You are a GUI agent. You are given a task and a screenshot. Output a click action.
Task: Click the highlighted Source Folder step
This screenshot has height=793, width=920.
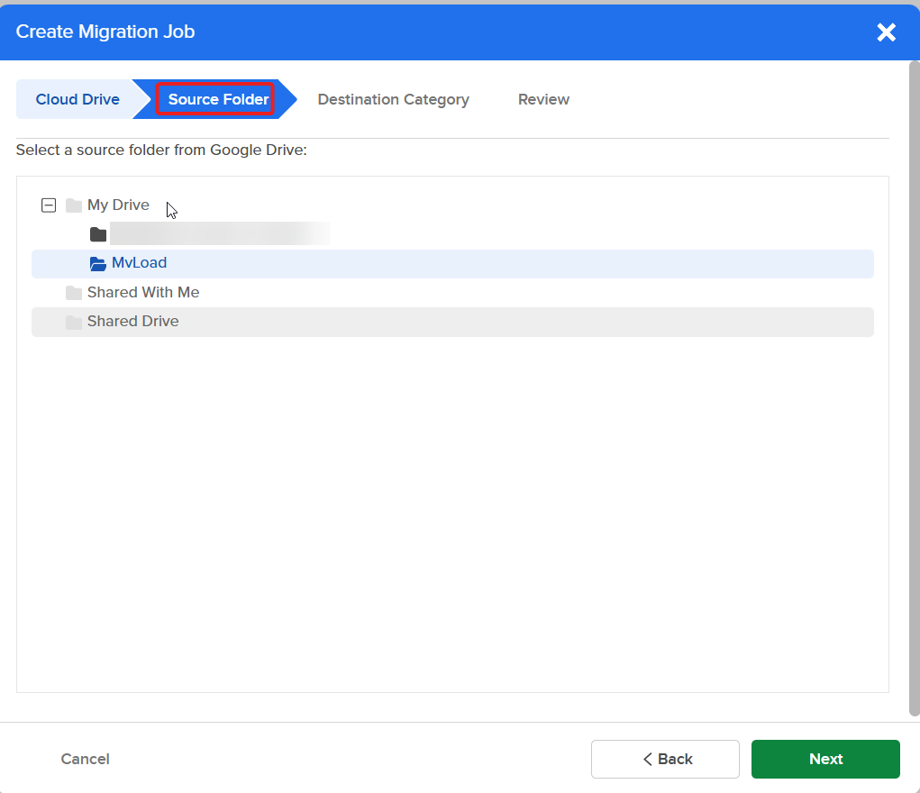coord(216,99)
